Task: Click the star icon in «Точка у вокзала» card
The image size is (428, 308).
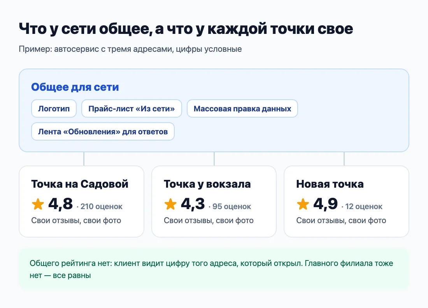Action: click(170, 204)
